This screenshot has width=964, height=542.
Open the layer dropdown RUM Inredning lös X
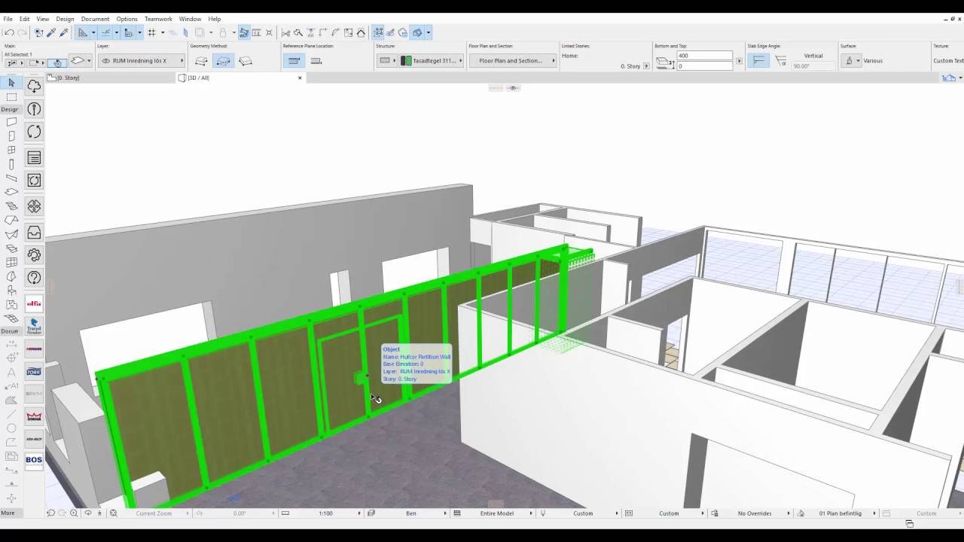(142, 61)
